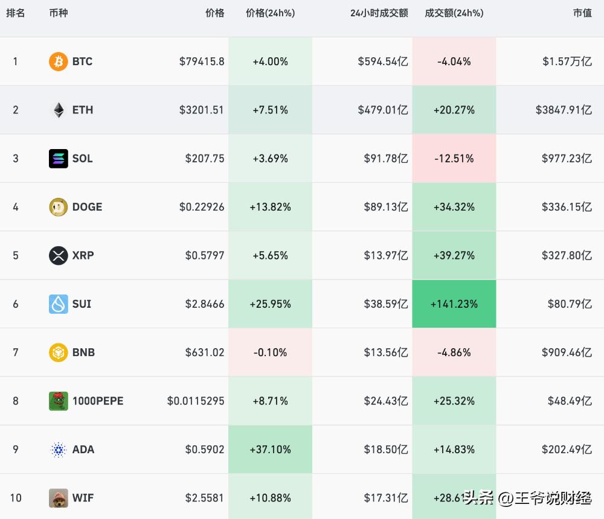Click SUI market cap $80.79亿

click(570, 304)
